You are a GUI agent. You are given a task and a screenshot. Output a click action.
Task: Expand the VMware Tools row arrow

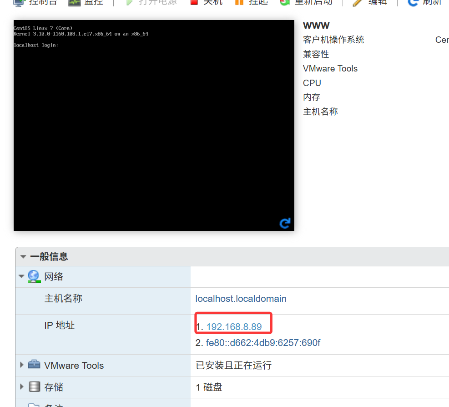click(x=22, y=365)
